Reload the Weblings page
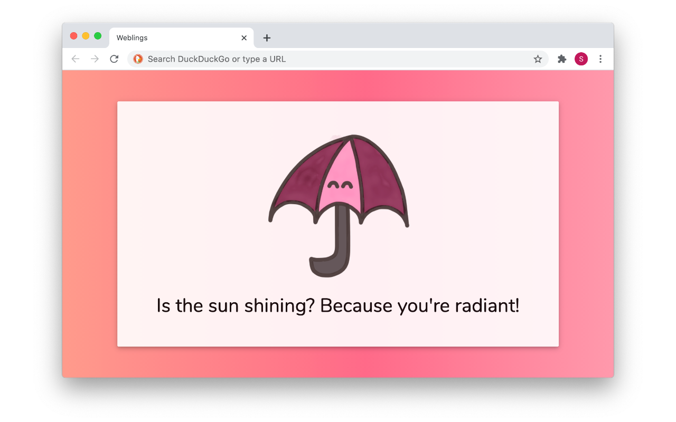Screen dimensions: 676x422 click(114, 59)
